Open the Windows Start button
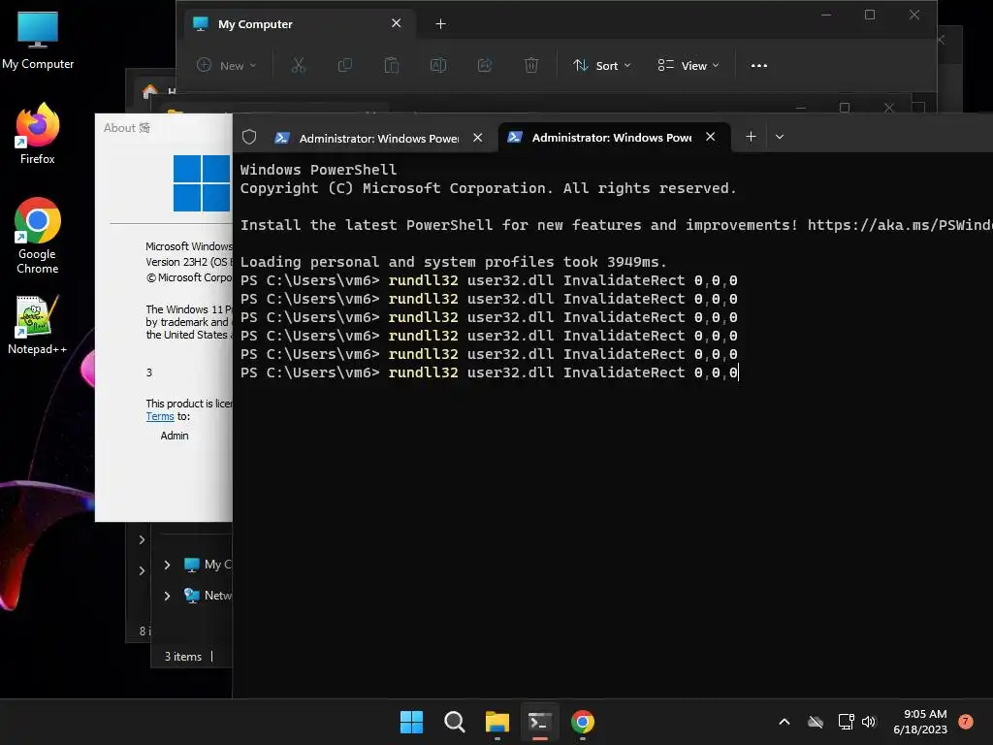This screenshot has height=745, width=993. (411, 722)
